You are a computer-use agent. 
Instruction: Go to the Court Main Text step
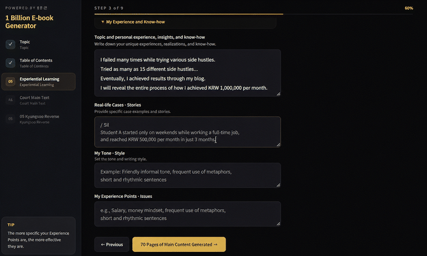pyautogui.click(x=39, y=100)
